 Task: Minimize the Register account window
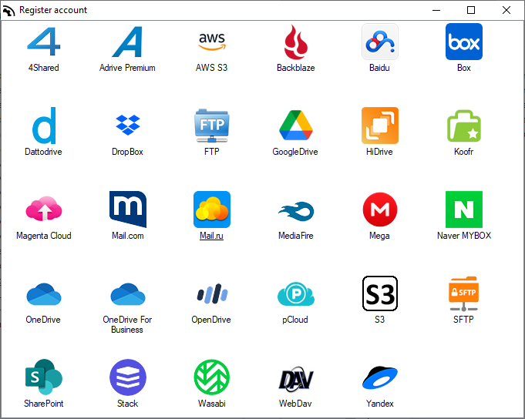436,10
